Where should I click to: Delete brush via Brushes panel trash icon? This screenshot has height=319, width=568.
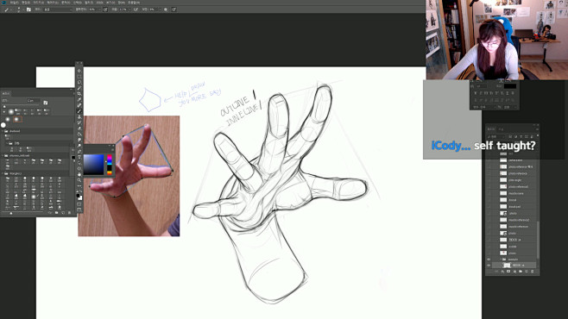[69, 213]
